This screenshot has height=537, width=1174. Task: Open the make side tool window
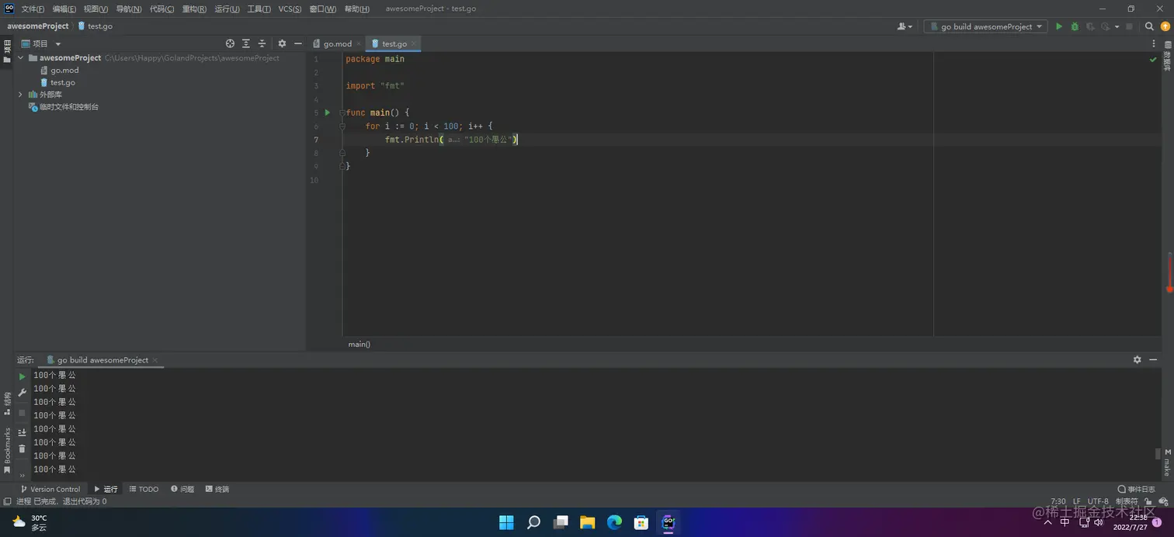[1167, 463]
